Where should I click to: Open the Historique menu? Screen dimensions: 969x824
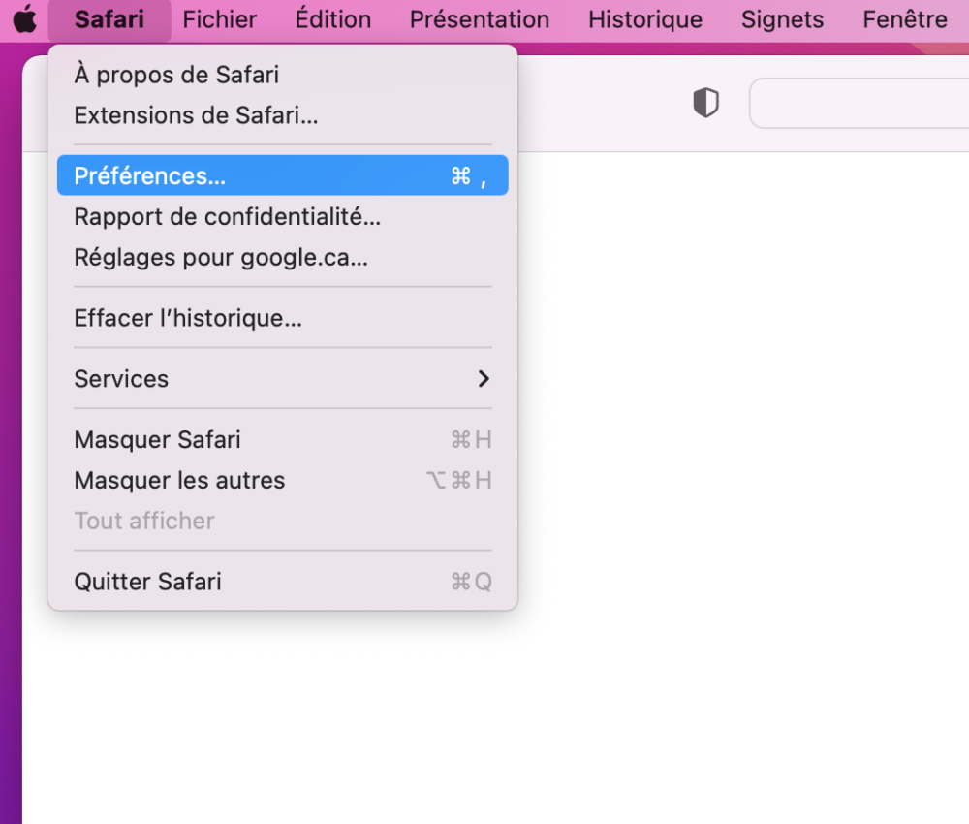click(645, 19)
